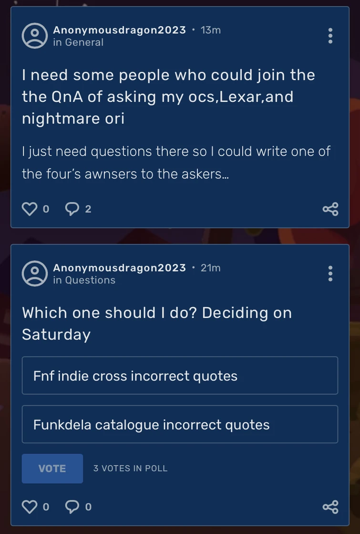The height and width of the screenshot is (534, 360).
Task: Open comments on the poll post
Action: pos(72,506)
